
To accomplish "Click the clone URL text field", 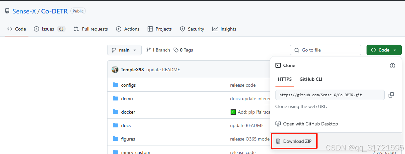I will 330,95.
